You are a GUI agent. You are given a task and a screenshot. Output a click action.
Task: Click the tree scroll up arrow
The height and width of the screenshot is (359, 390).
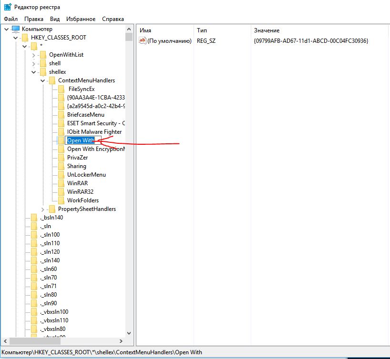129,29
